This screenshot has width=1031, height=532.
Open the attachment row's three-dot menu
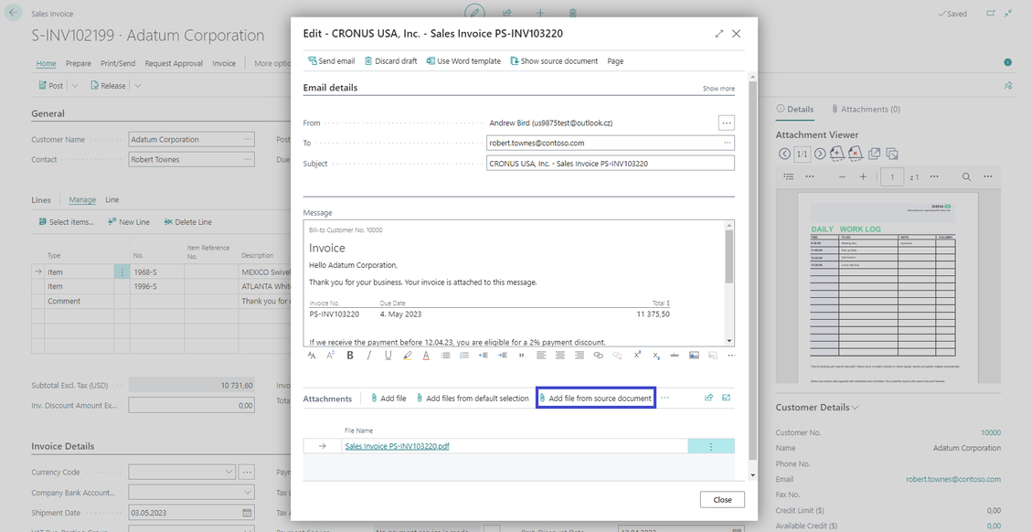point(709,446)
